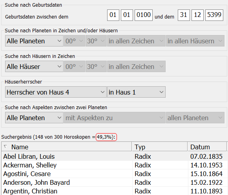
Task: Sort results by Name column header
Action: [x=67, y=147]
